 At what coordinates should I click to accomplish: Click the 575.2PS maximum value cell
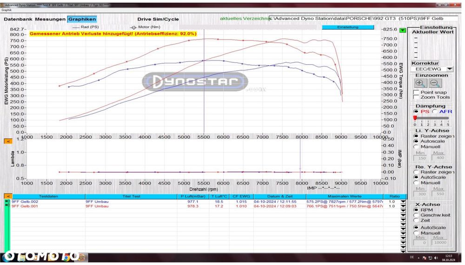tap(345, 202)
